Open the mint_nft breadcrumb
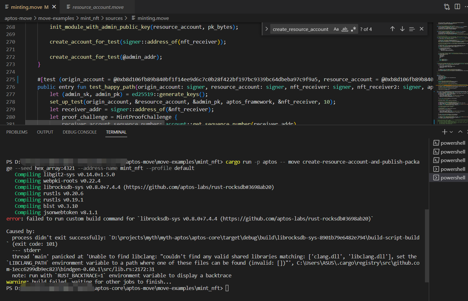The height and width of the screenshot is (301, 468). [x=90, y=18]
